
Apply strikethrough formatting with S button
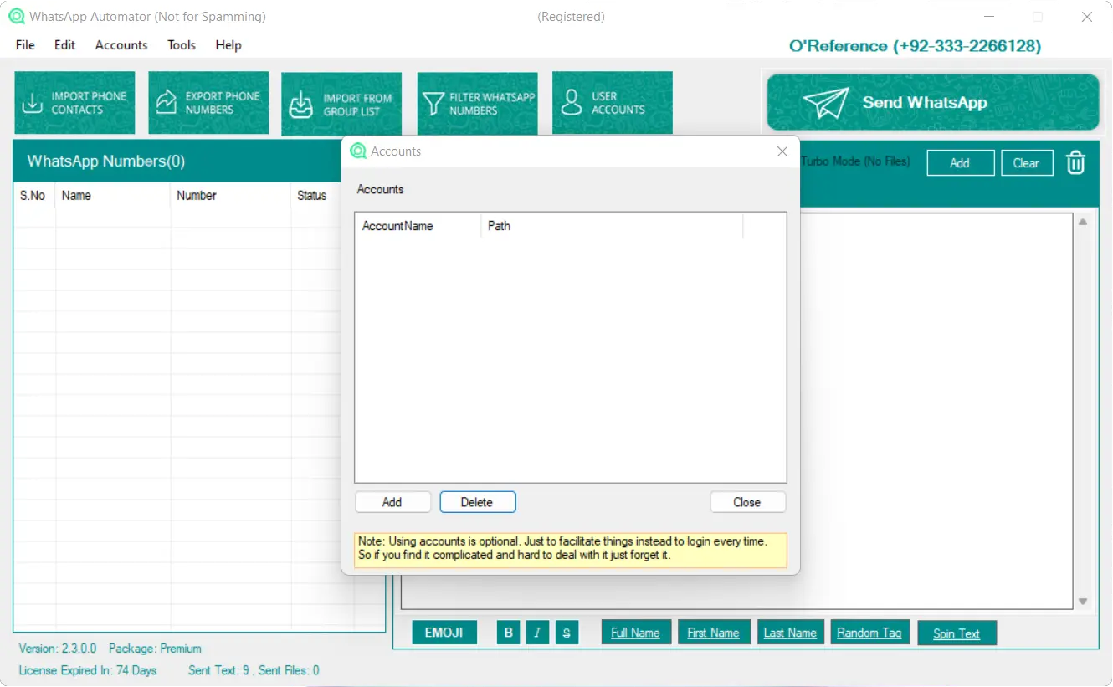click(x=567, y=633)
